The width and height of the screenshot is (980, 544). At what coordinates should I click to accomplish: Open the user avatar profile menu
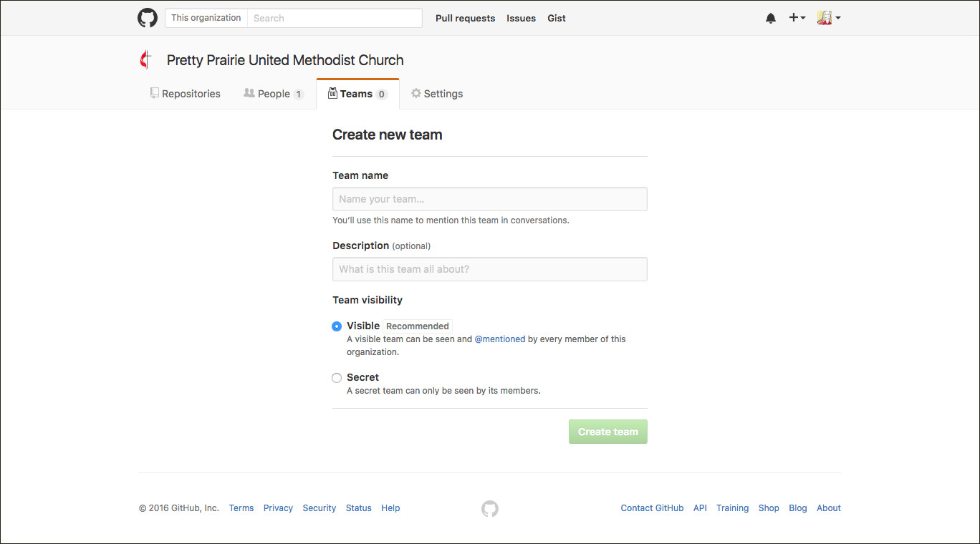[x=829, y=18]
